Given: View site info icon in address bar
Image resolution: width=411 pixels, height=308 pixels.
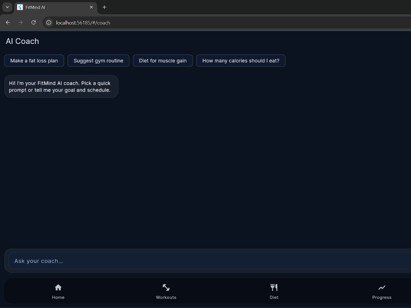Looking at the screenshot, I should pyautogui.click(x=49, y=23).
